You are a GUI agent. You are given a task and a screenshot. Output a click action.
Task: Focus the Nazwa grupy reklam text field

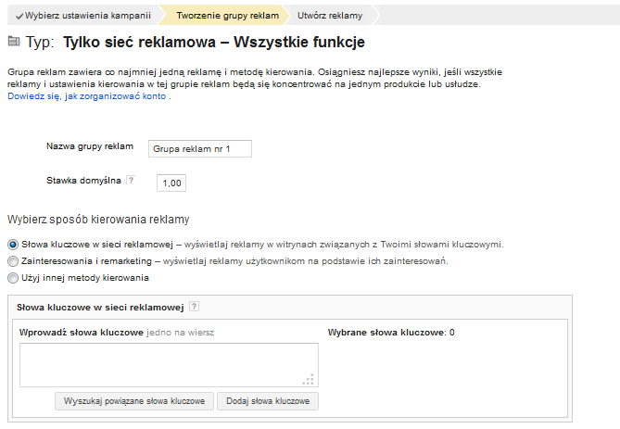pos(198,148)
